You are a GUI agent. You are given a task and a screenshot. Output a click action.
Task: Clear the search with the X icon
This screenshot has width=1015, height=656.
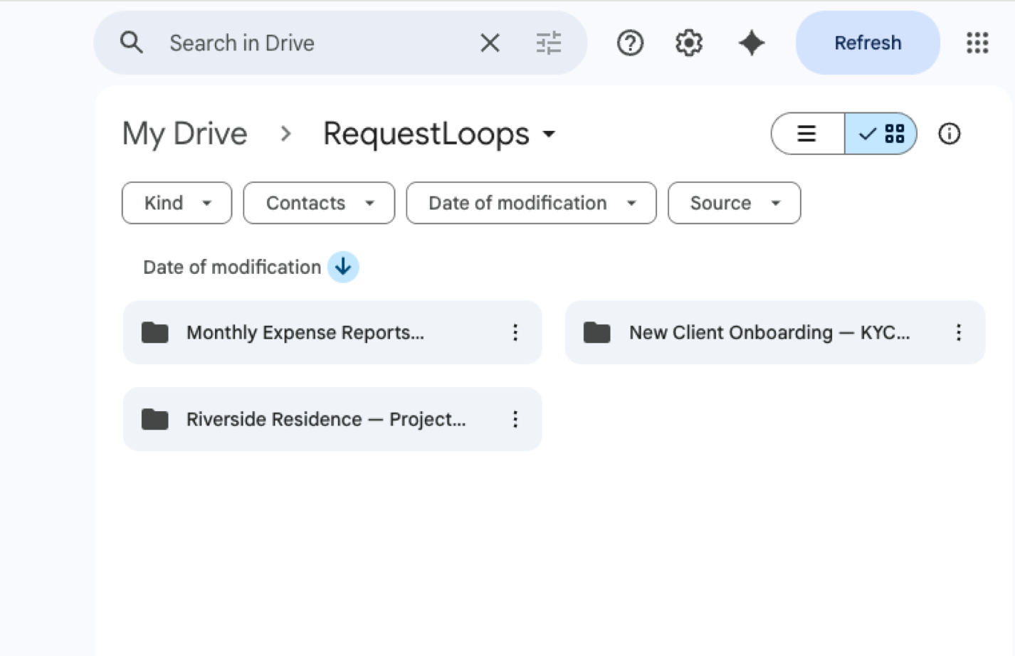point(490,43)
